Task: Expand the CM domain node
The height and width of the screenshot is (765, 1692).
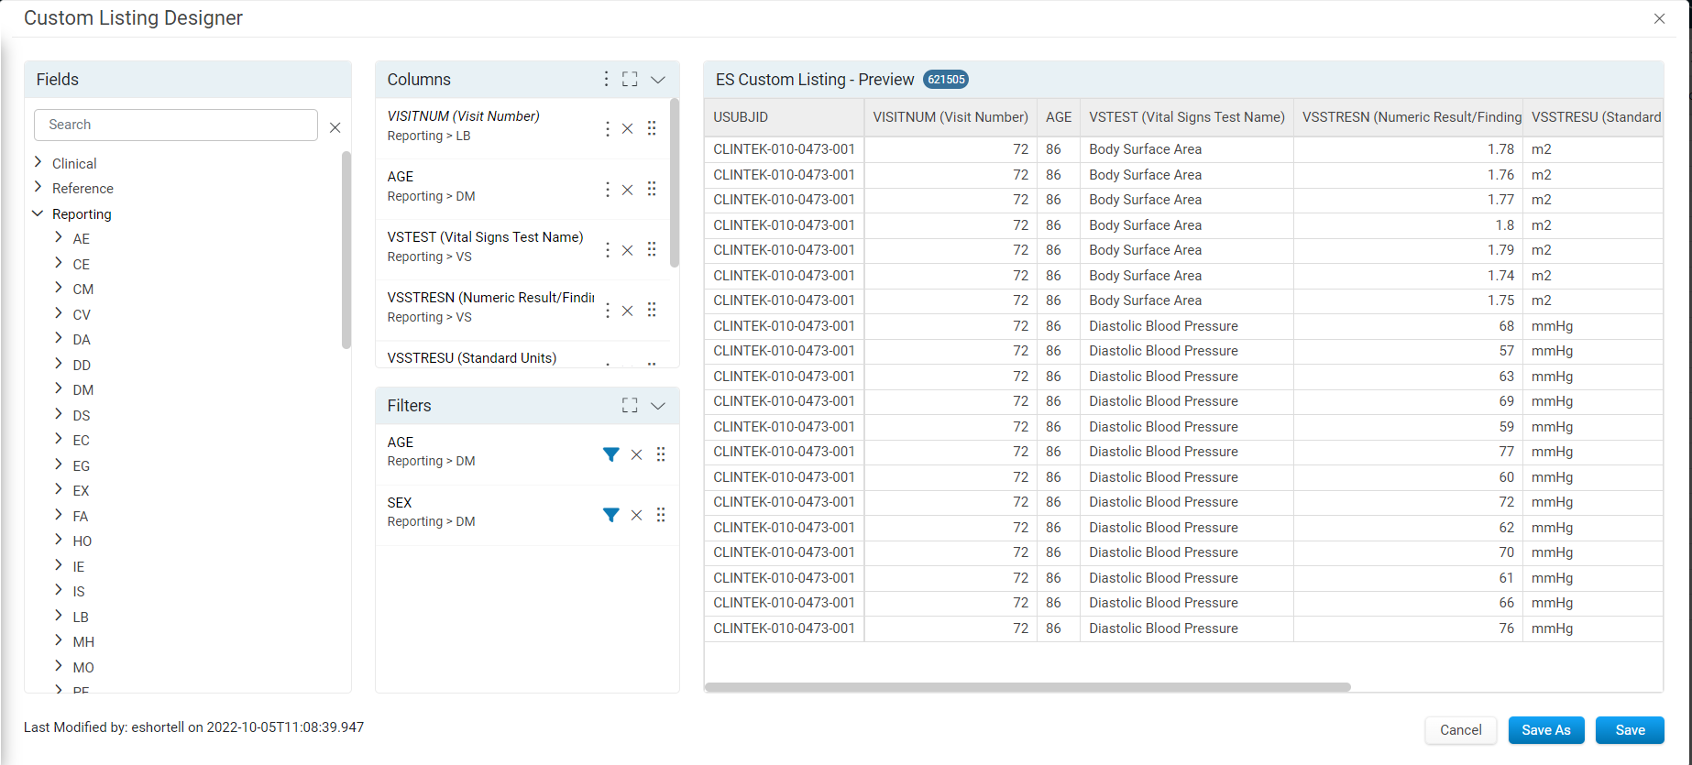Action: point(59,288)
